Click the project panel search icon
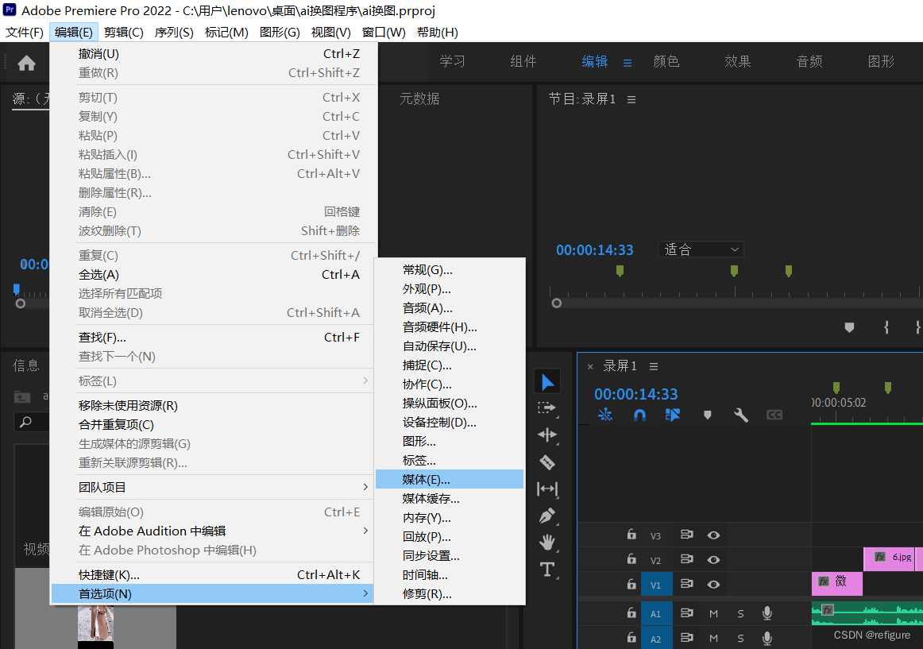Screen dimensions: 923x649 [25, 422]
